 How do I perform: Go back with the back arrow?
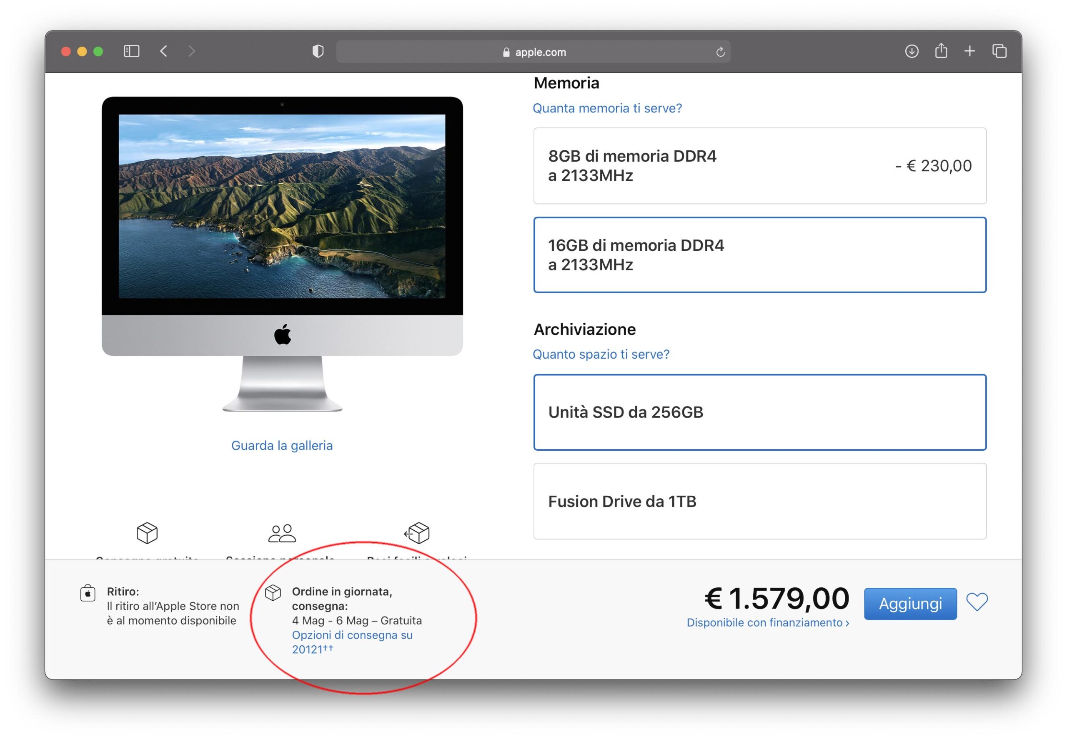[163, 51]
